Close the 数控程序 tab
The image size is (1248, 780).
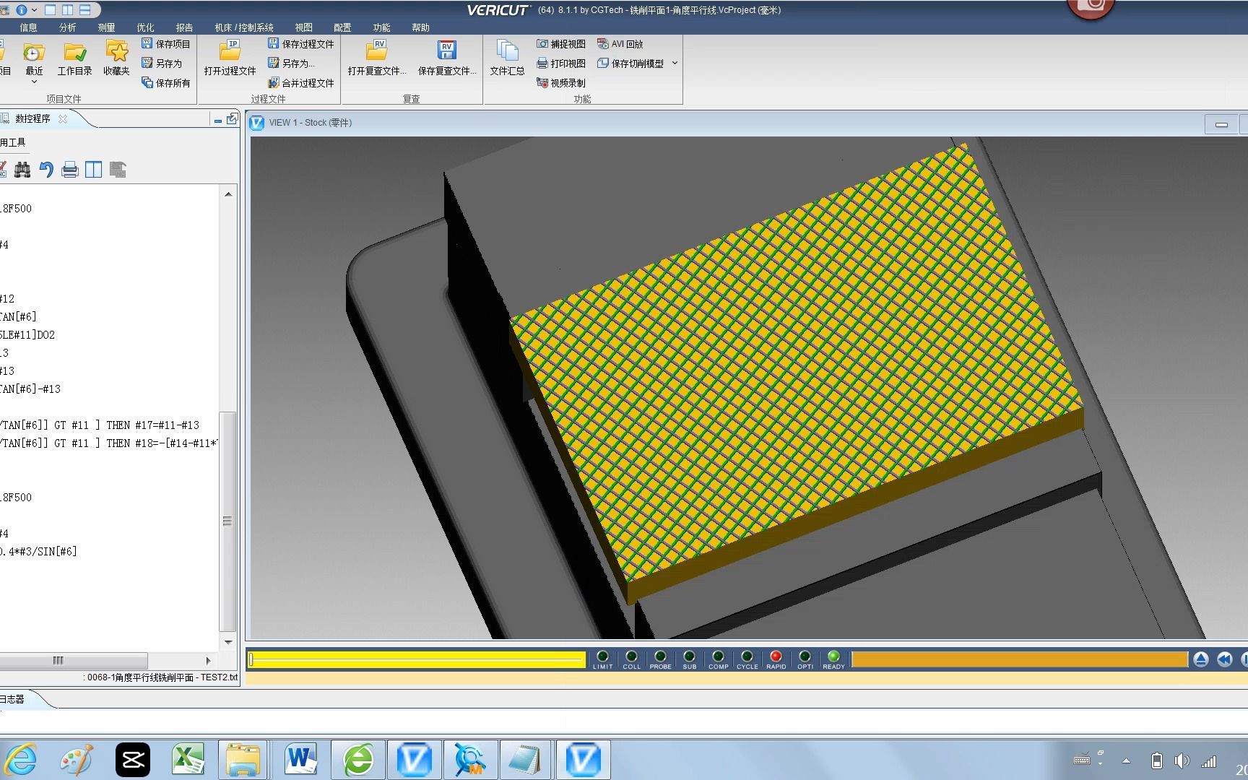63,119
